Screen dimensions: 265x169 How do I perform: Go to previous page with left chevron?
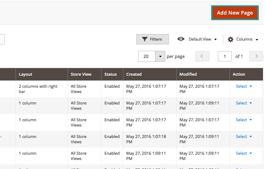point(202,56)
